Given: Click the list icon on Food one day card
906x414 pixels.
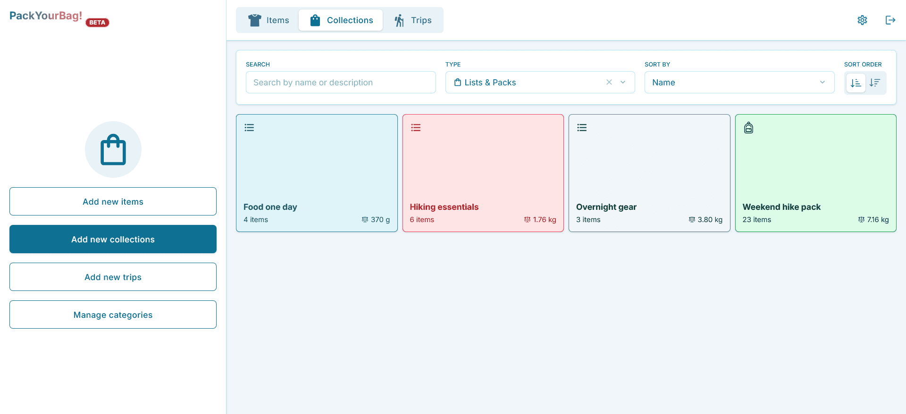Looking at the screenshot, I should pyautogui.click(x=249, y=127).
